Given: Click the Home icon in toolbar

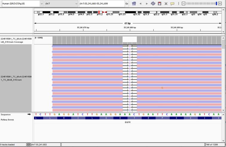Looking at the screenshot, I should (134, 4).
